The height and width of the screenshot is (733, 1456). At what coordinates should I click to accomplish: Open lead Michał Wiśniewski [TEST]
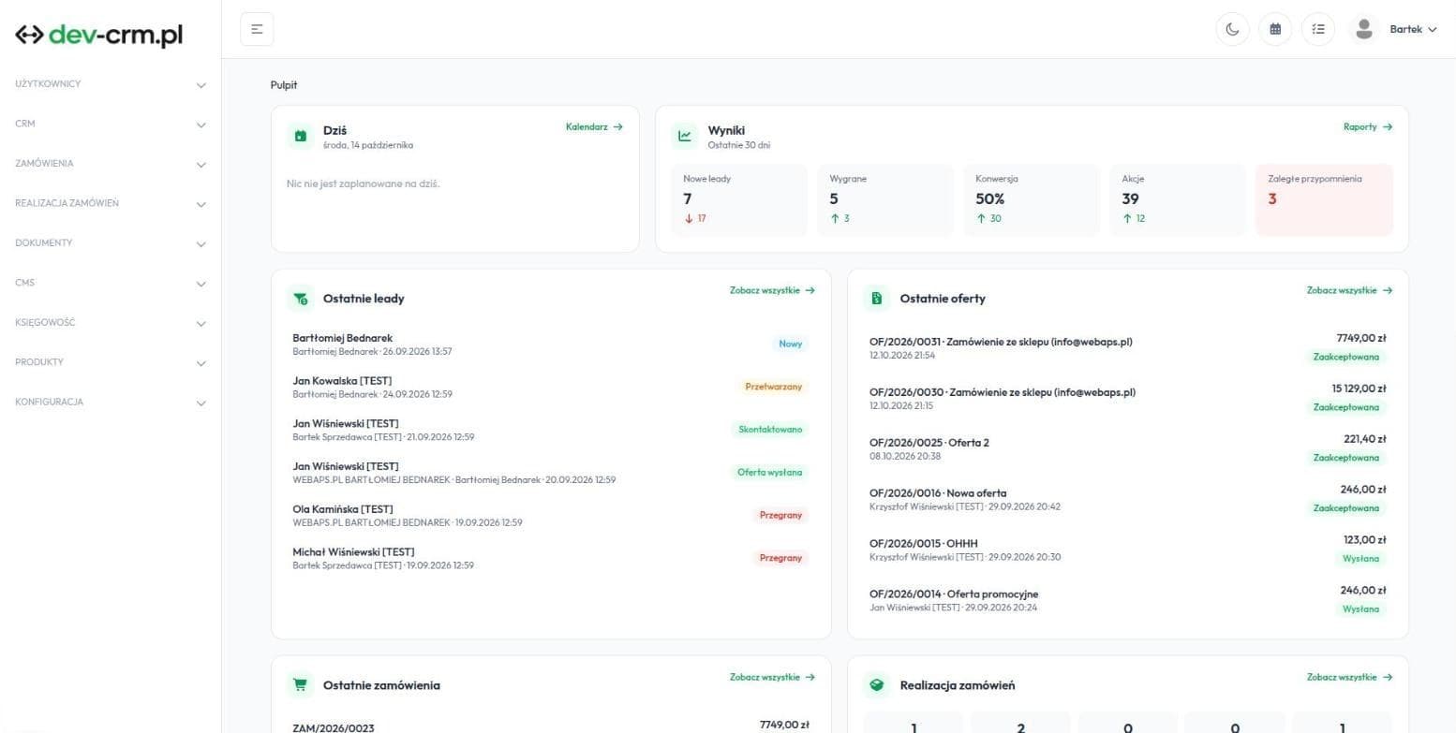[551, 558]
